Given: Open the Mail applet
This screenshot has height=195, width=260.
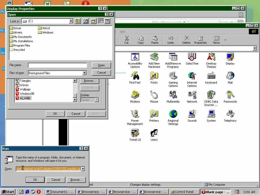Looking at the screenshot, I should point(230,78).
